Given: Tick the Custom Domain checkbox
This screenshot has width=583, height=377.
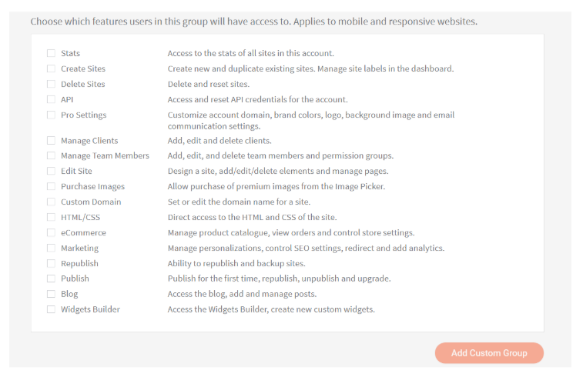Looking at the screenshot, I should (x=51, y=202).
